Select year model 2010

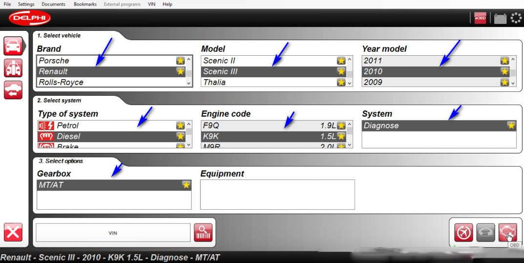436,71
